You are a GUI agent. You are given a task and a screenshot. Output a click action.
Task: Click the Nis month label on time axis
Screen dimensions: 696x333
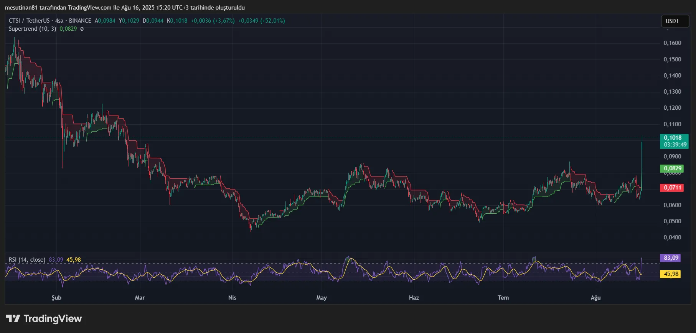click(232, 298)
